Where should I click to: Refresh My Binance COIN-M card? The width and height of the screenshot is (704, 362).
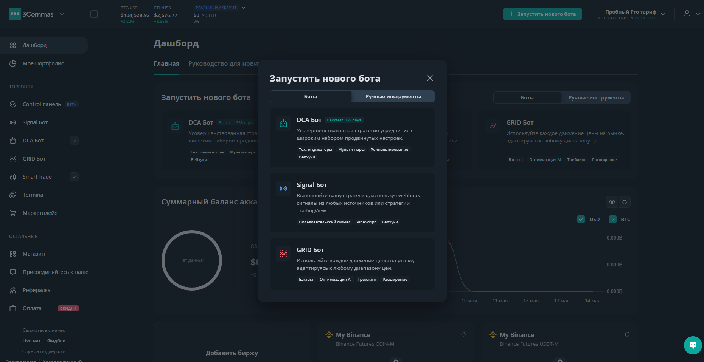[463, 334]
